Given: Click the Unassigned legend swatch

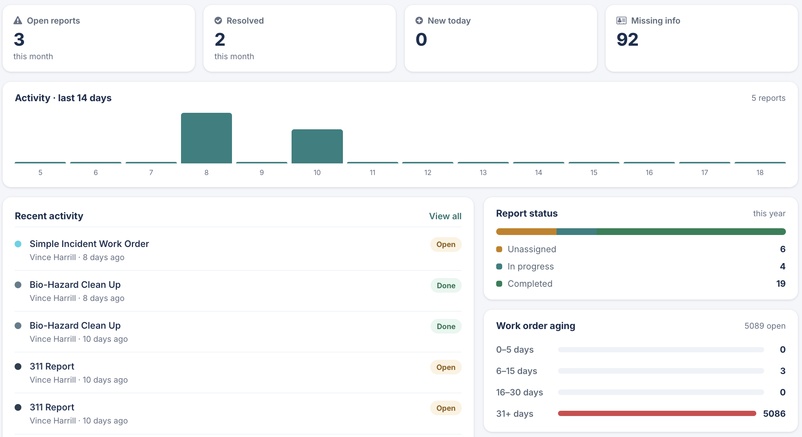Looking at the screenshot, I should pyautogui.click(x=499, y=249).
